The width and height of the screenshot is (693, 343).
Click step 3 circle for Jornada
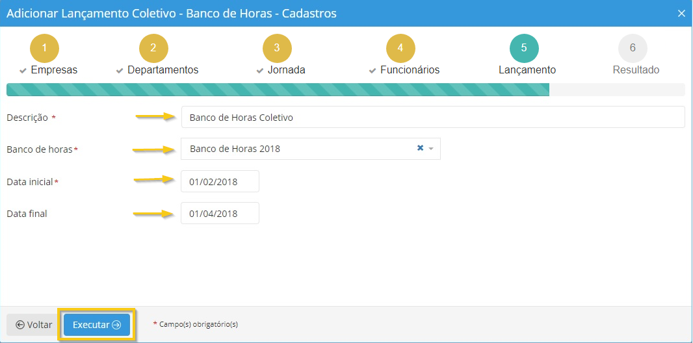pos(277,48)
